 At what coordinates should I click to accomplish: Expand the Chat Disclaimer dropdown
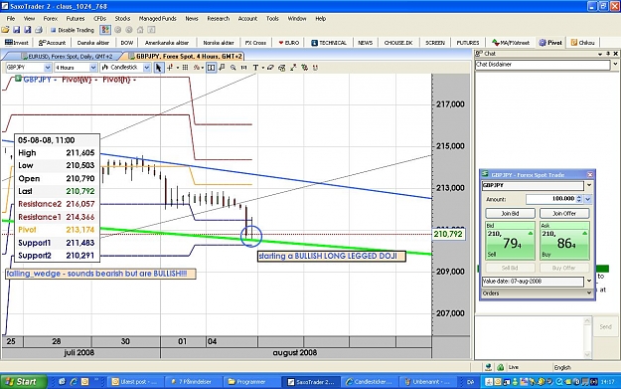[615, 65]
